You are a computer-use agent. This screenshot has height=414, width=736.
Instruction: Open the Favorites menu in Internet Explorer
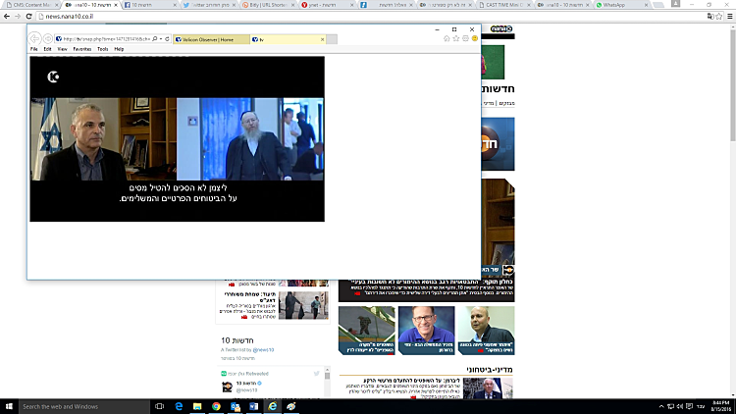point(82,49)
